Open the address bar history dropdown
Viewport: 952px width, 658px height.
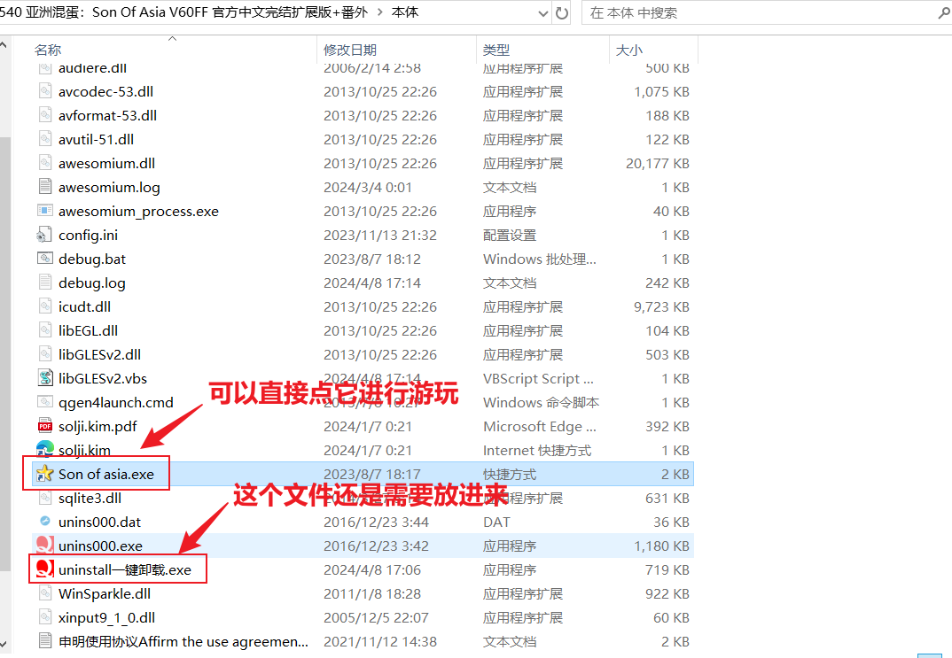point(543,13)
